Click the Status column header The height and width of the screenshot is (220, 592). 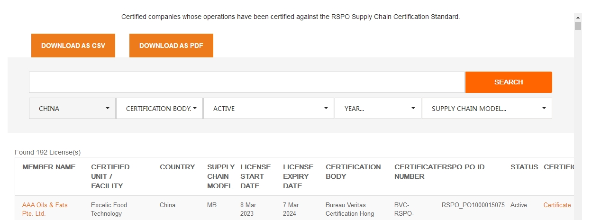(x=524, y=167)
